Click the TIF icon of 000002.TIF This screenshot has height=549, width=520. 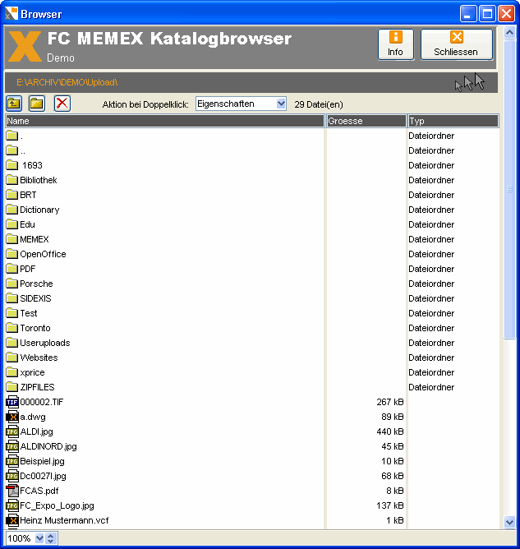[12, 402]
